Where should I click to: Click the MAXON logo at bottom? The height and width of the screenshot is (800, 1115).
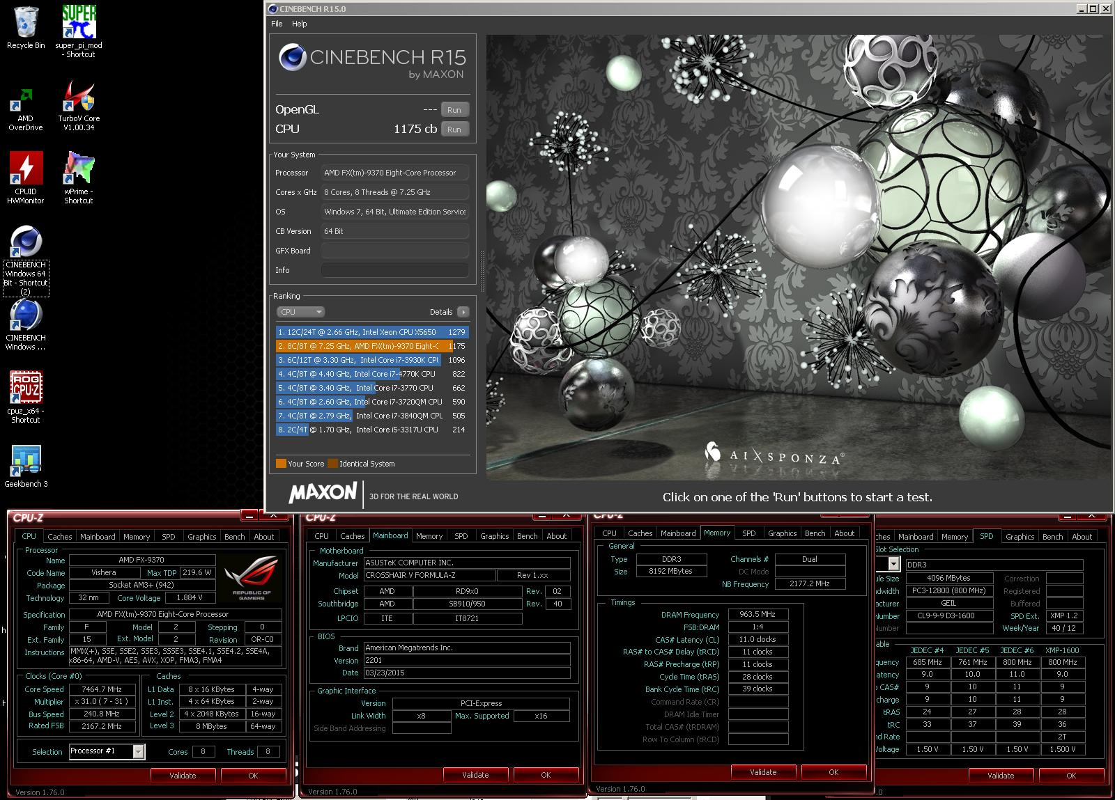[323, 493]
